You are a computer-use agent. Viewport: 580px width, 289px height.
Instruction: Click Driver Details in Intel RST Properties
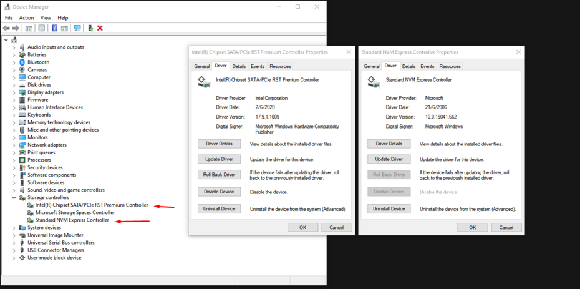[x=220, y=144]
